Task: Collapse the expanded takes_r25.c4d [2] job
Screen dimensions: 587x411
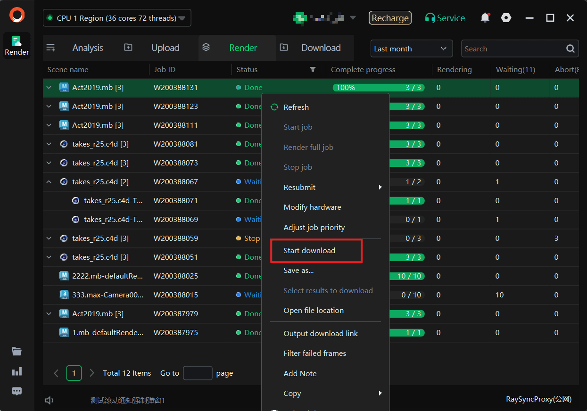Action: coord(49,182)
